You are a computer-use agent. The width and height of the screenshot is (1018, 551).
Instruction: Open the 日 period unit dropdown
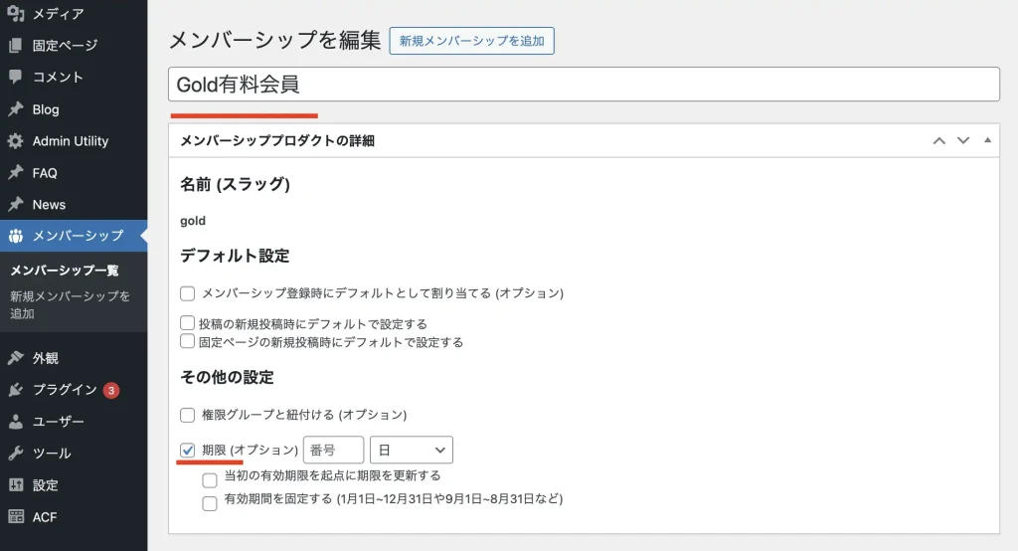coord(411,450)
